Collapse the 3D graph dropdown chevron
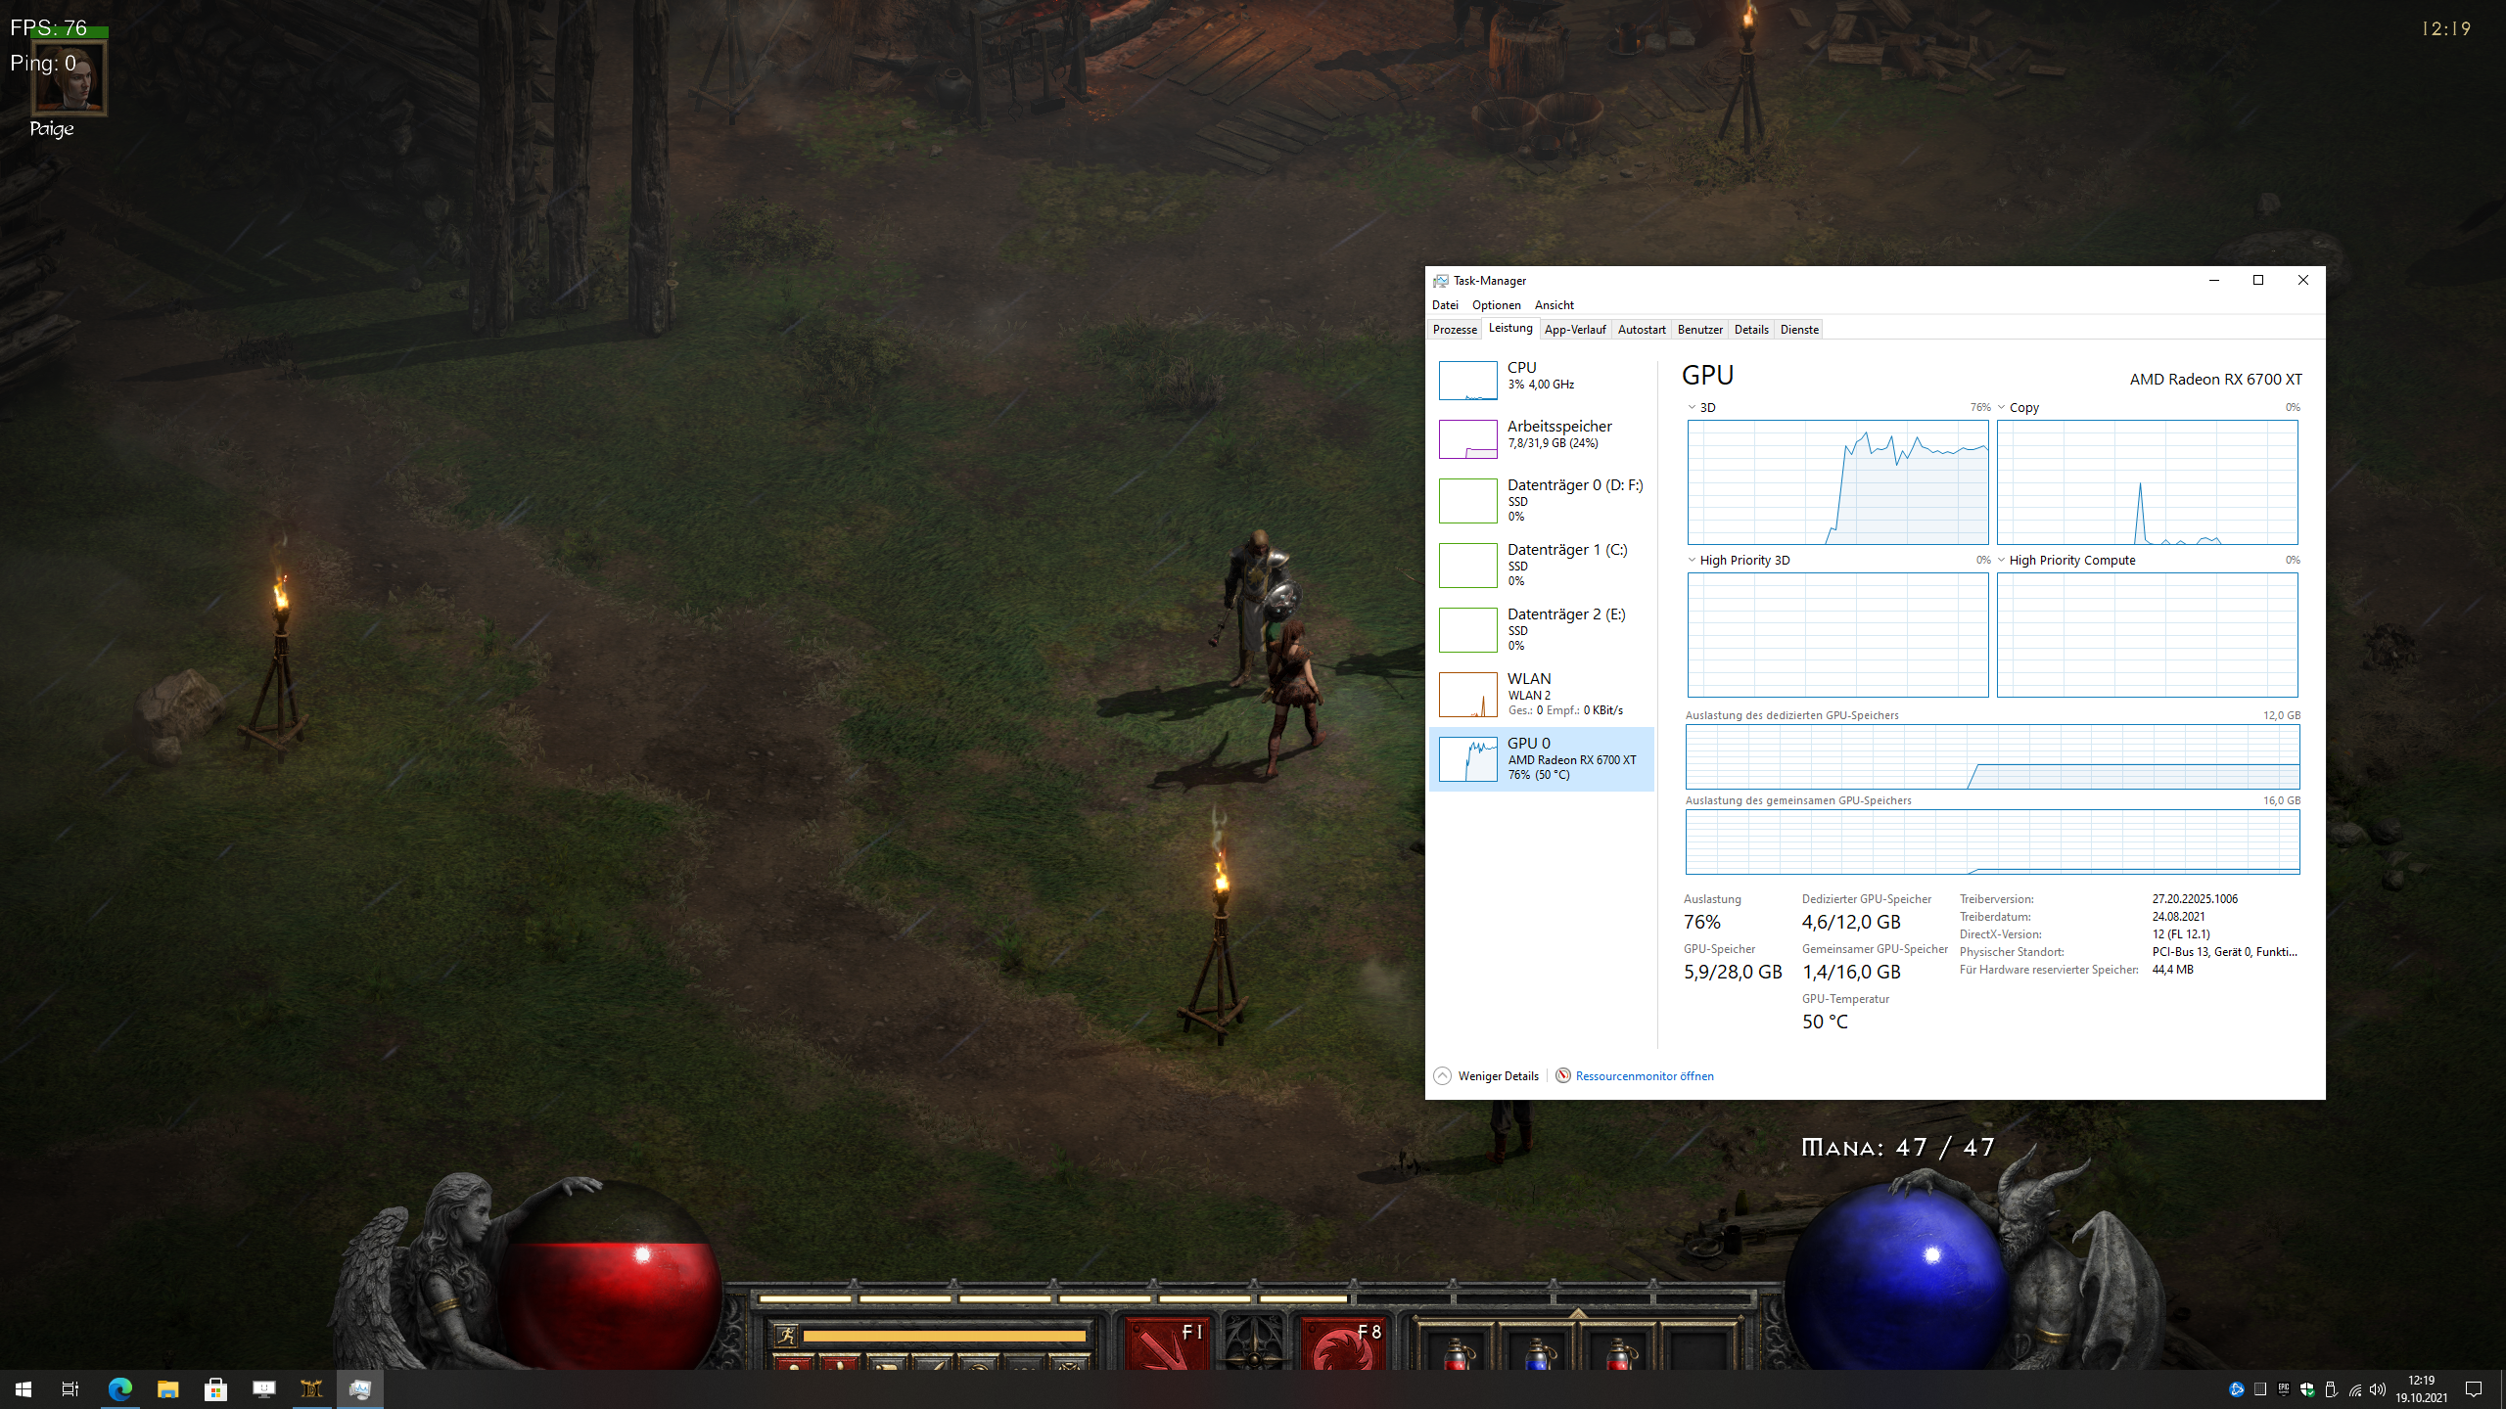This screenshot has width=2506, height=1409. 1692,408
